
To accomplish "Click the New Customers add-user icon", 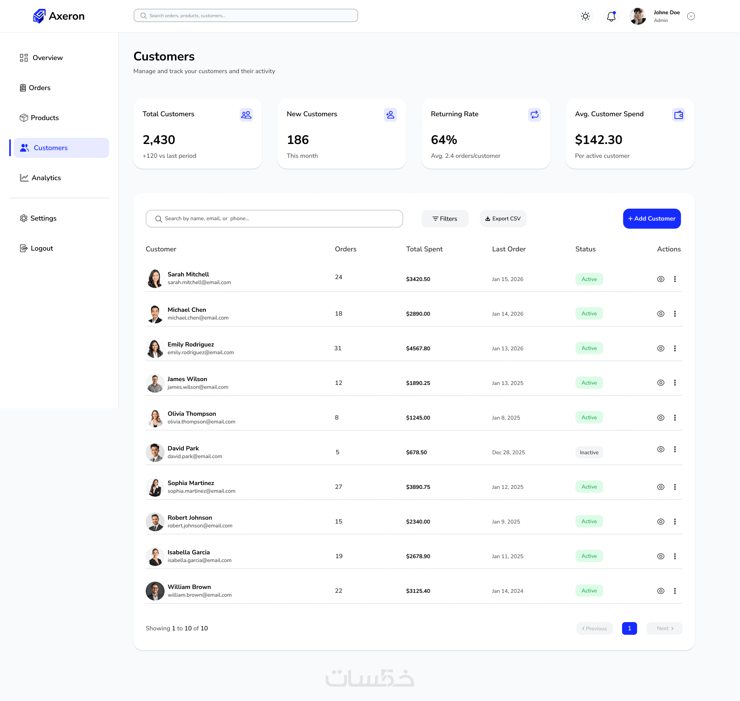I will (x=390, y=115).
